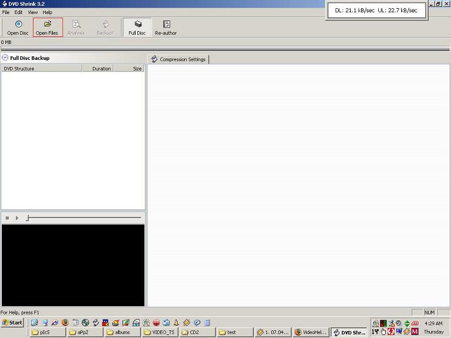Screen dimensions: 451x338
Task: Switch to the 1. 07.04... taskbar window
Action: pos(273,332)
